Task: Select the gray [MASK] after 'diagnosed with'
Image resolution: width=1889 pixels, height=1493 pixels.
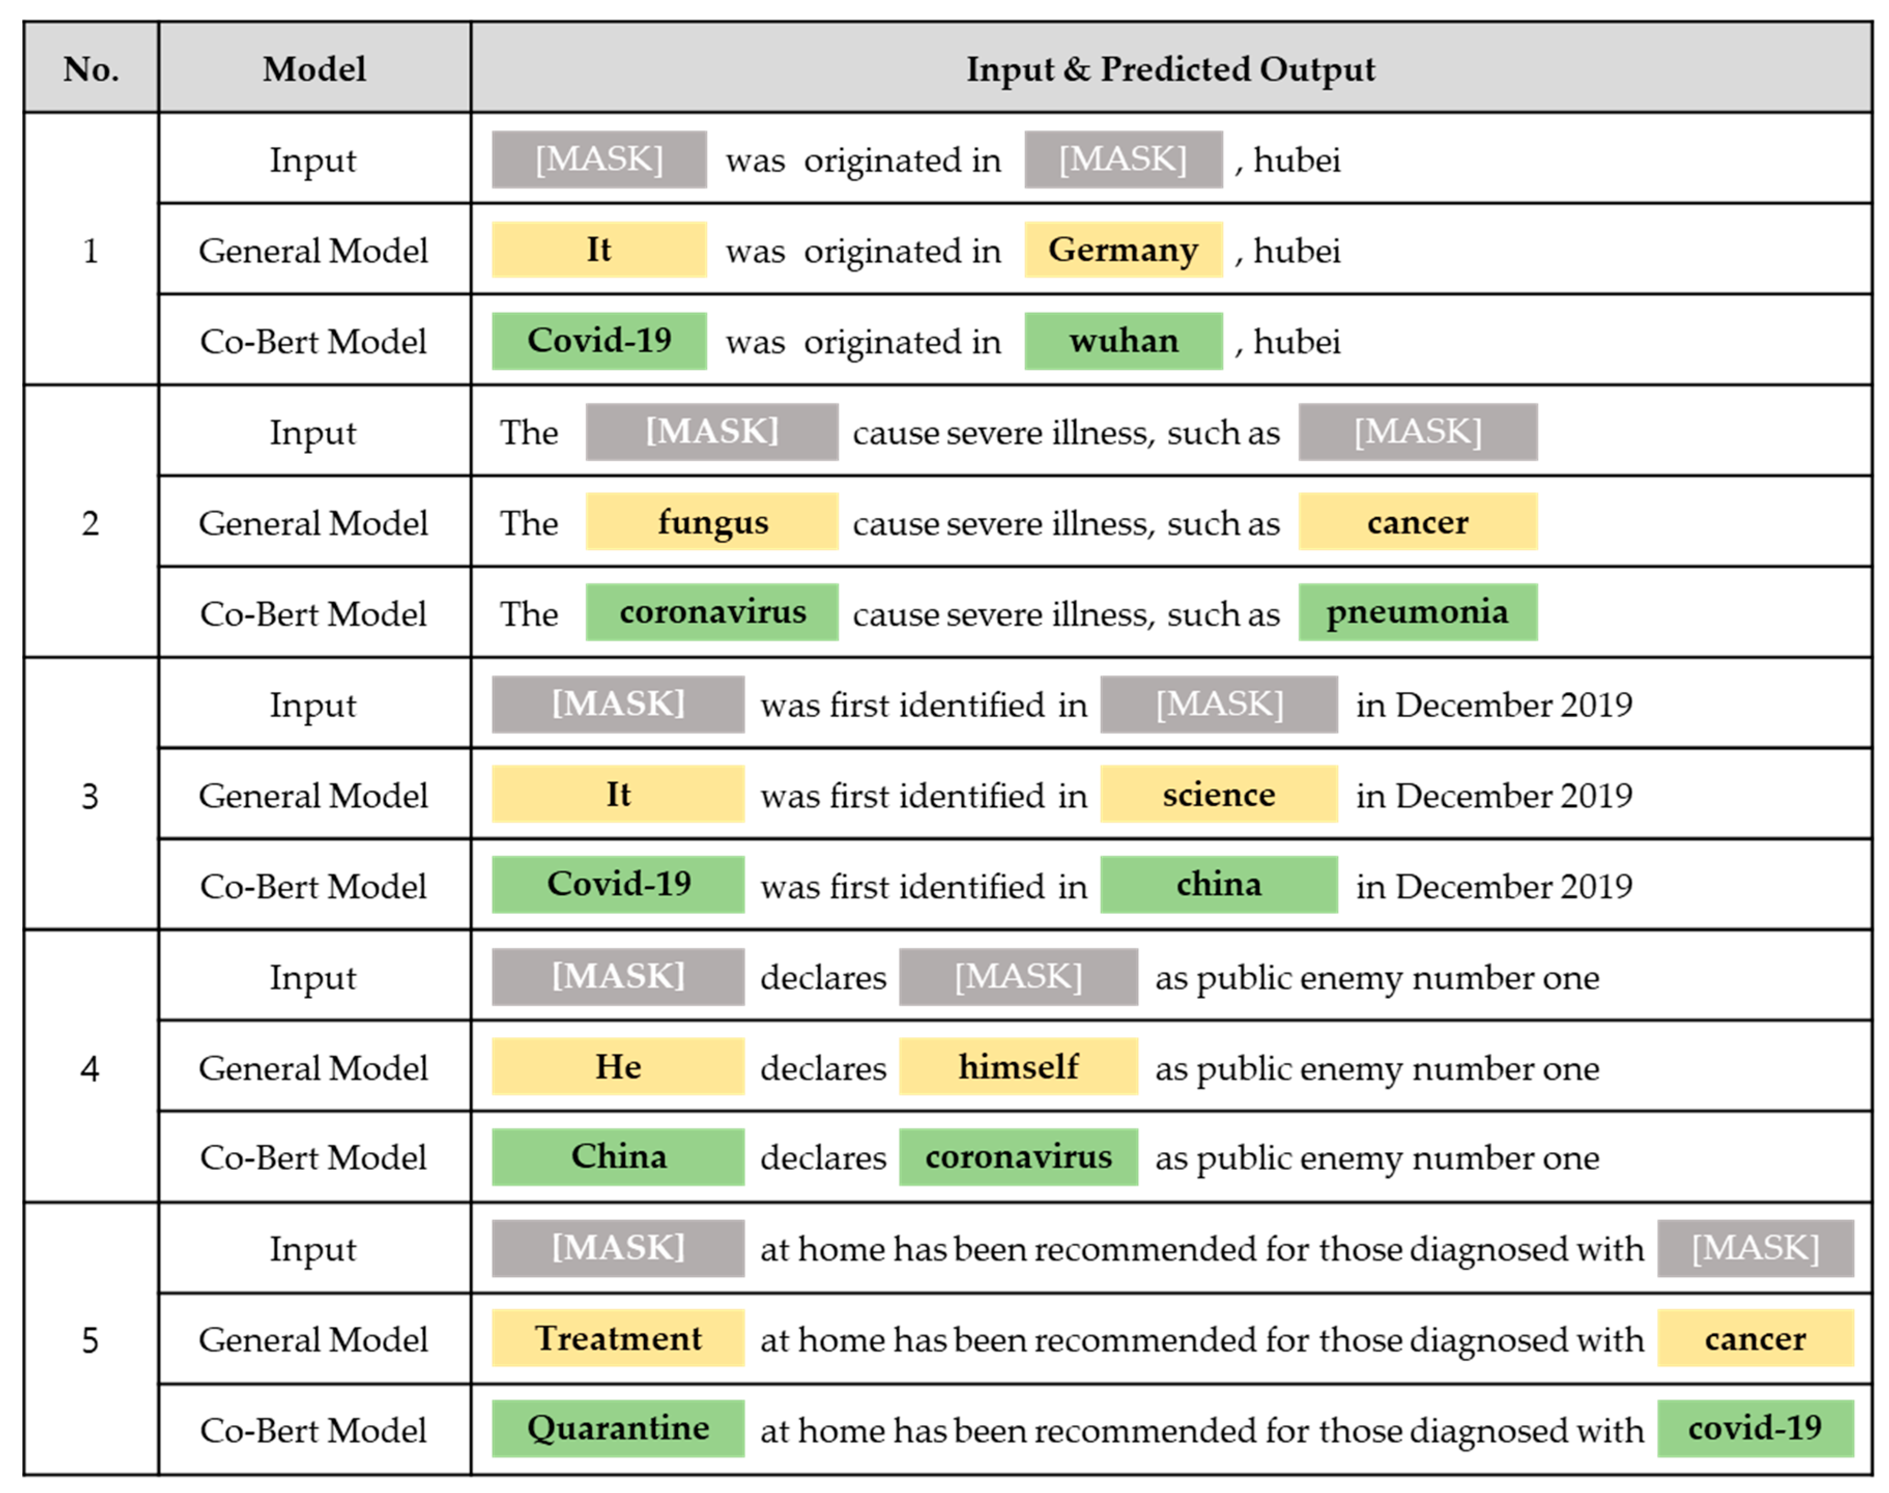Action: (1755, 1248)
